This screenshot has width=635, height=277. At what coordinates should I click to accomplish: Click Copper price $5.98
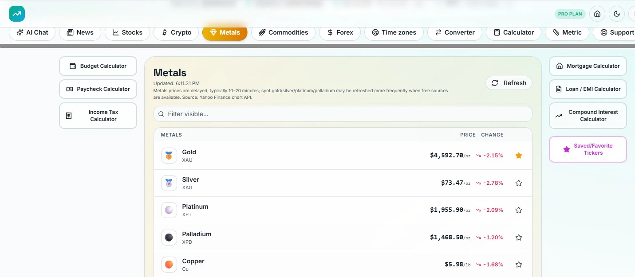pos(458,265)
